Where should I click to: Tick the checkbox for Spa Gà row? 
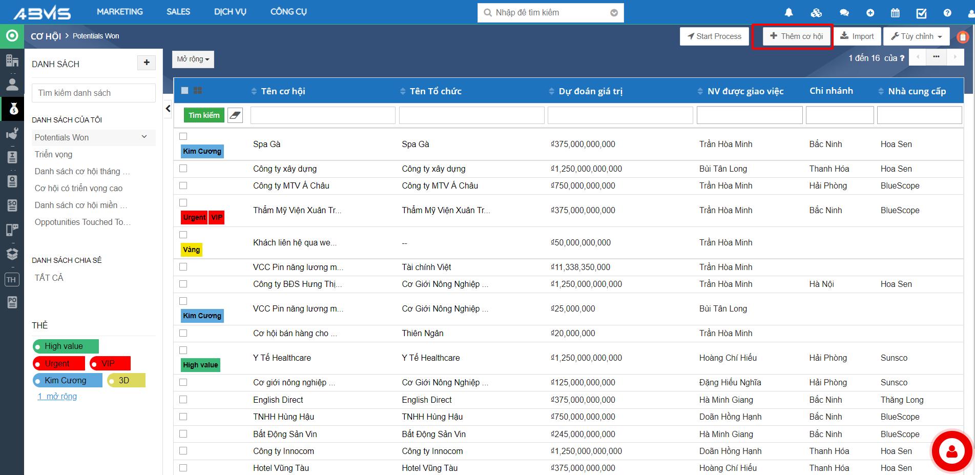click(x=183, y=136)
